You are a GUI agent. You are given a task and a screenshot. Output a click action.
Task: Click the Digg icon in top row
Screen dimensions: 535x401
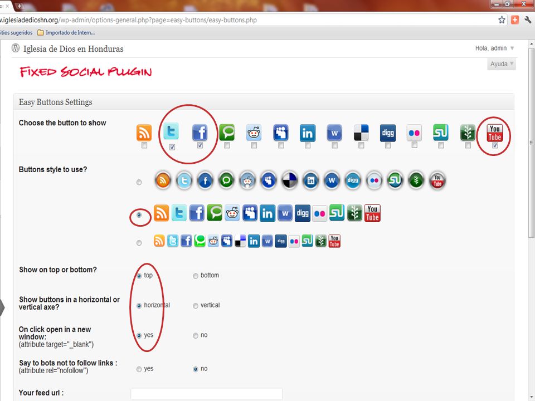(388, 133)
